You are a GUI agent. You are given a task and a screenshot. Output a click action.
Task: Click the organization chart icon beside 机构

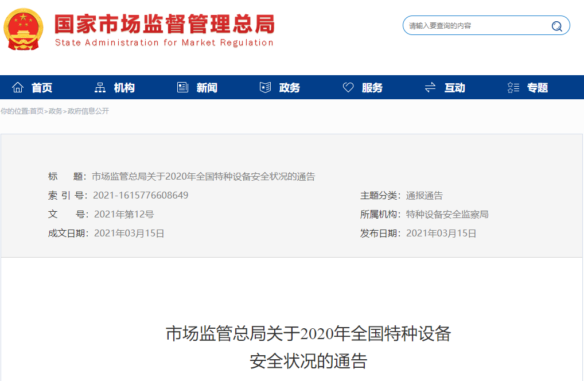[100, 88]
